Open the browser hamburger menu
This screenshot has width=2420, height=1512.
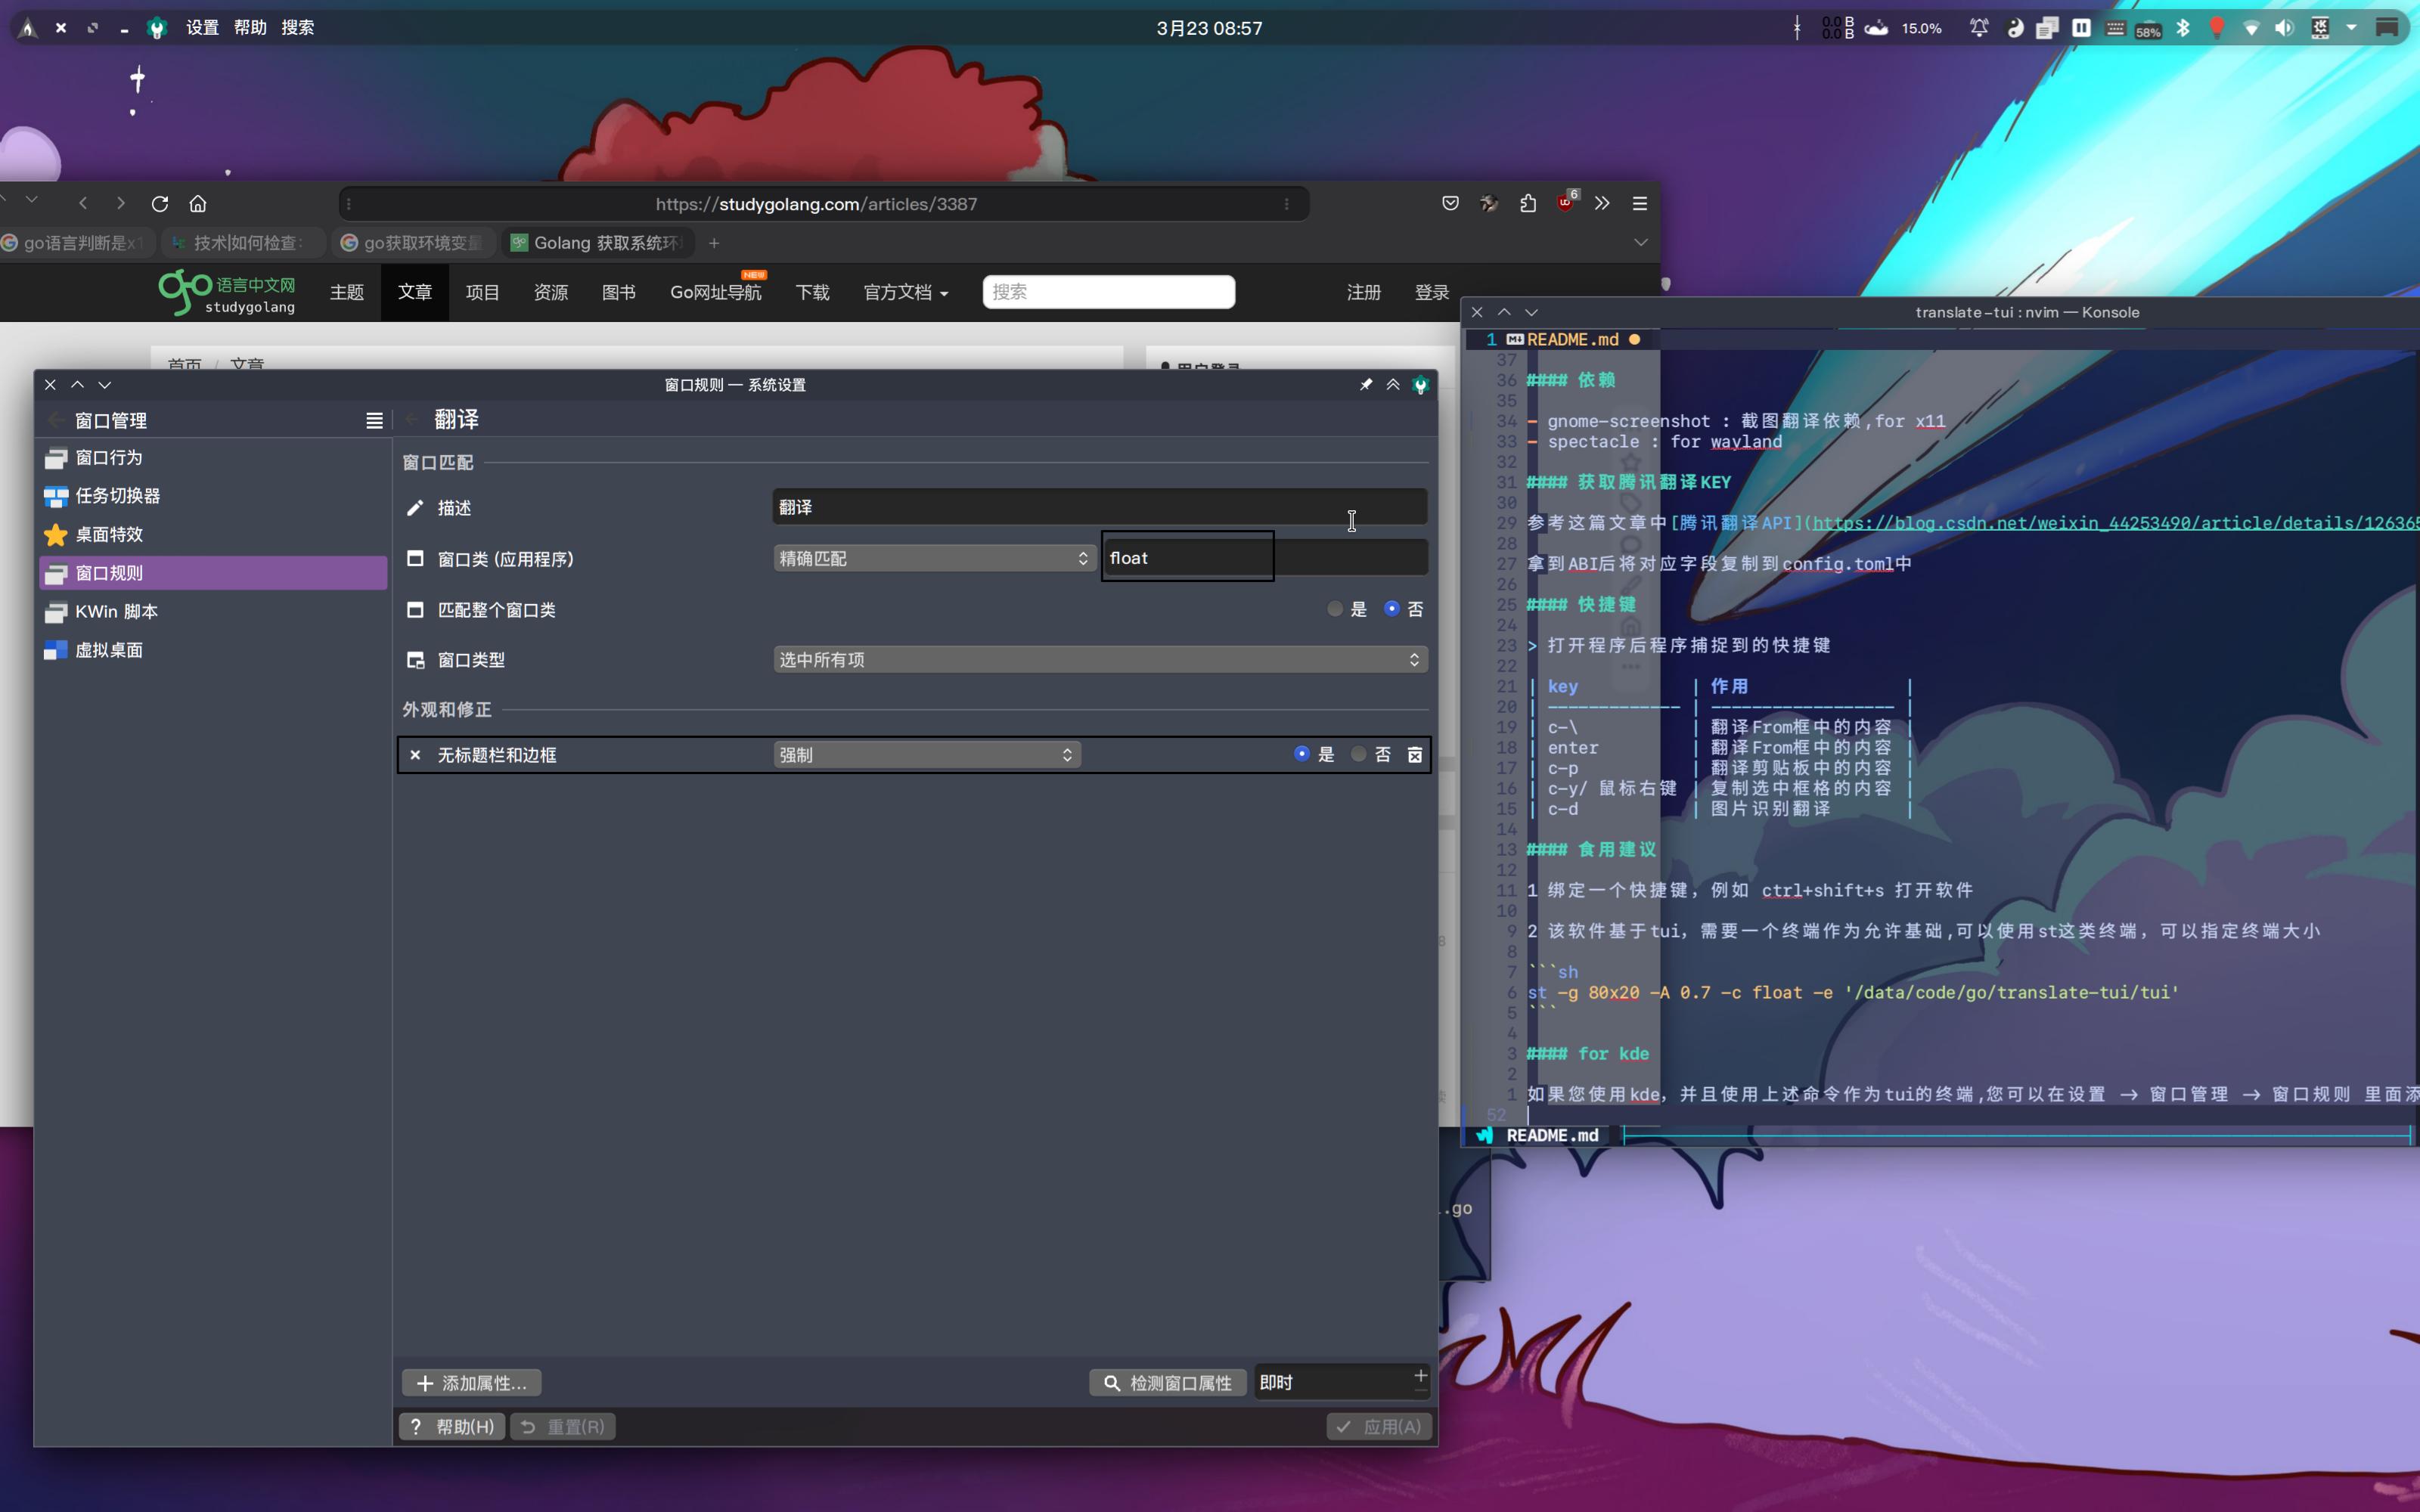[x=1640, y=203]
